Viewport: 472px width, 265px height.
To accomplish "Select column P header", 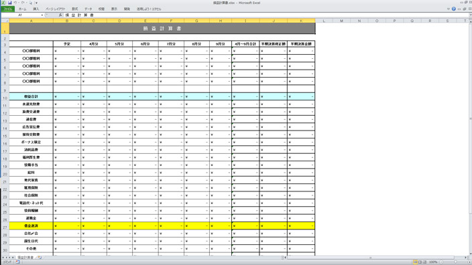I will tap(394, 21).
